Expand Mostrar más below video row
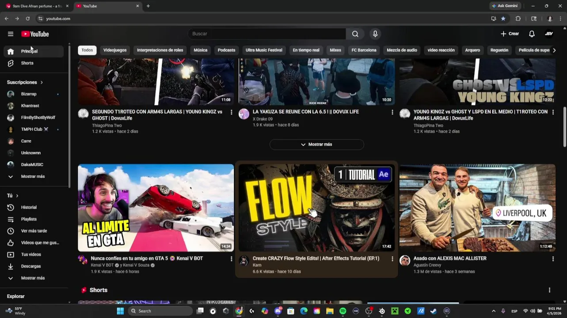567x318 pixels. (317, 144)
